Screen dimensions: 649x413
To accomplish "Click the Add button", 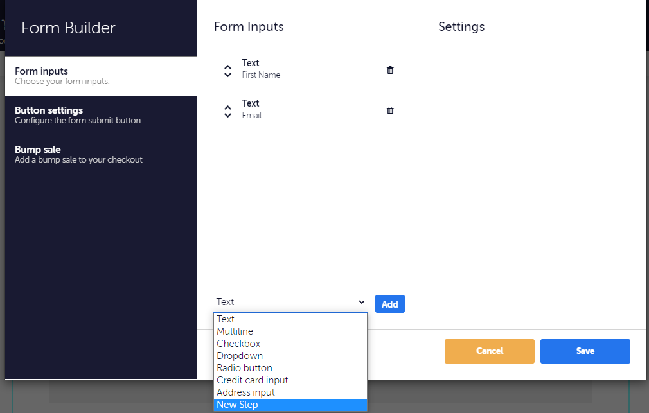I will (x=389, y=303).
